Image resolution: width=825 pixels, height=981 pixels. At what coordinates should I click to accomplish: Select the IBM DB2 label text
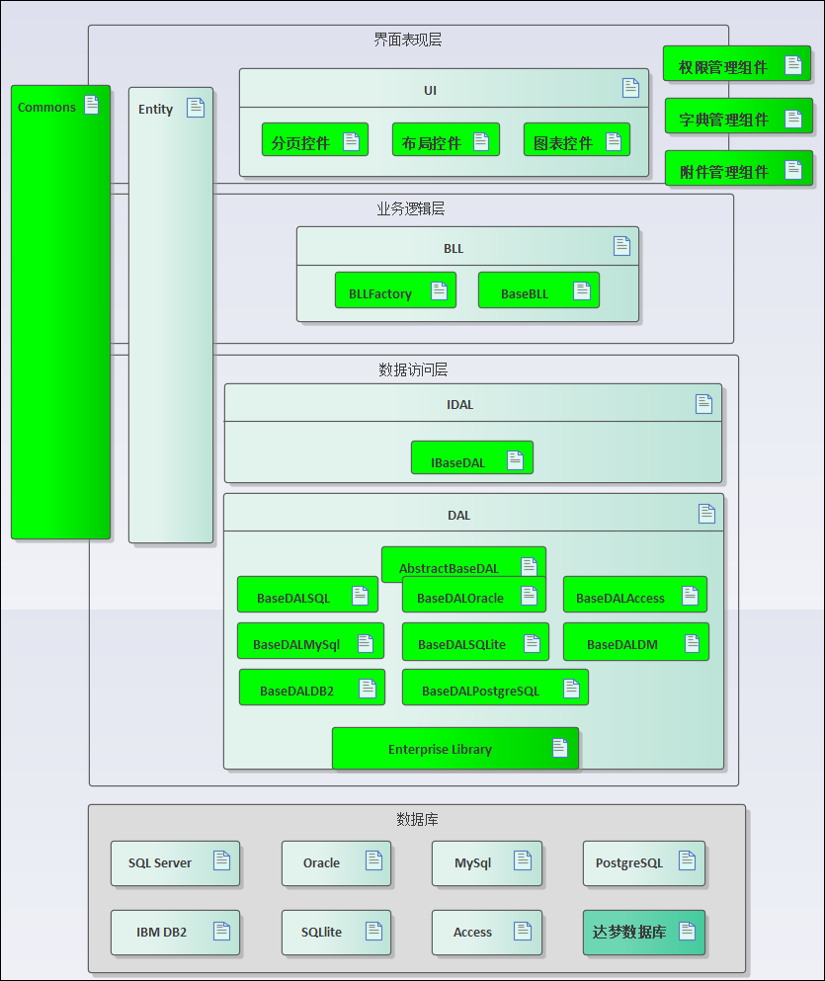pos(161,933)
